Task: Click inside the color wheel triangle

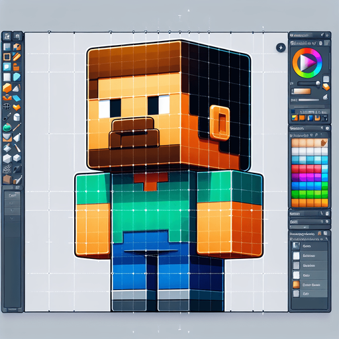Action: point(307,63)
